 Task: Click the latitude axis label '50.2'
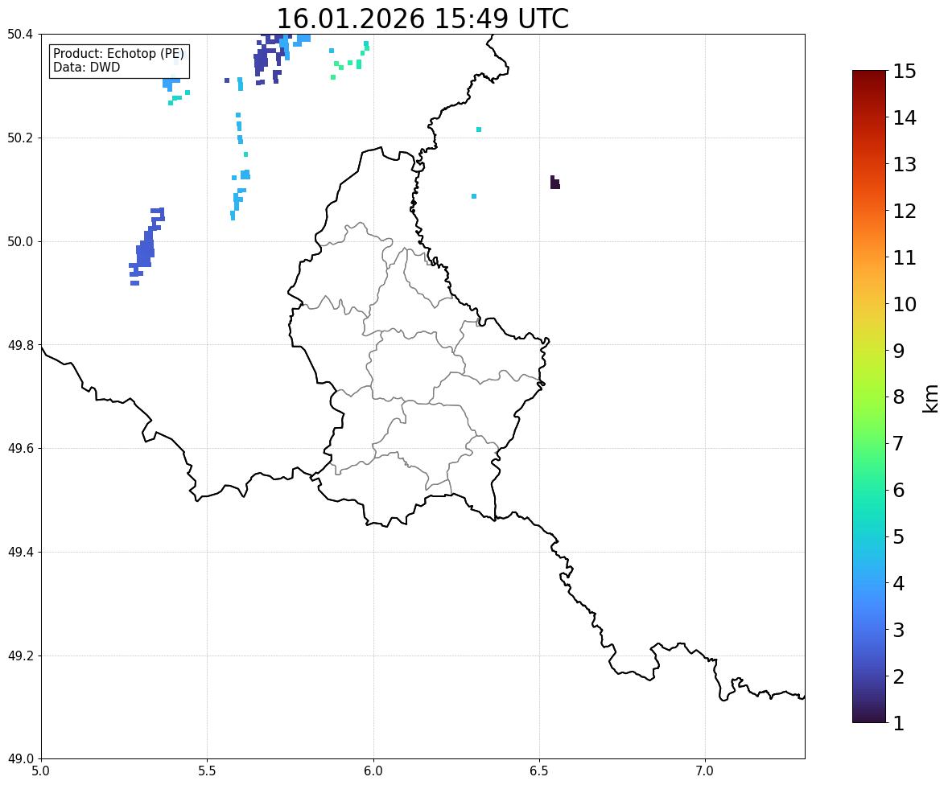20,138
